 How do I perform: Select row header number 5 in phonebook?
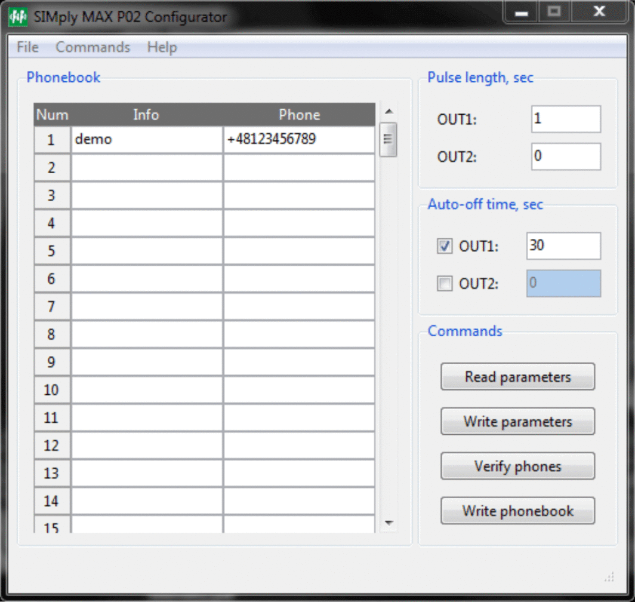[x=52, y=251]
